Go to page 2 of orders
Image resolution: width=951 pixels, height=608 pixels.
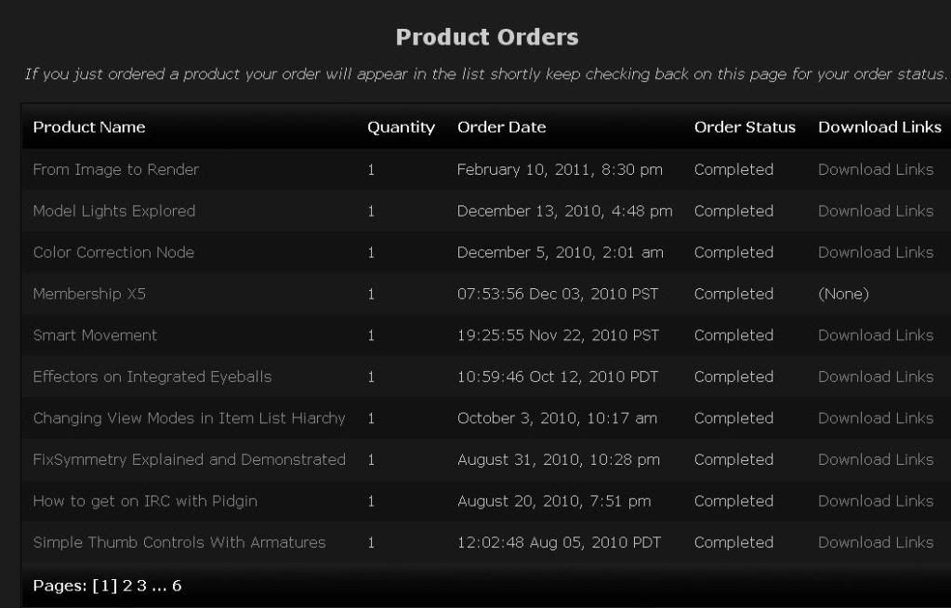(x=126, y=587)
